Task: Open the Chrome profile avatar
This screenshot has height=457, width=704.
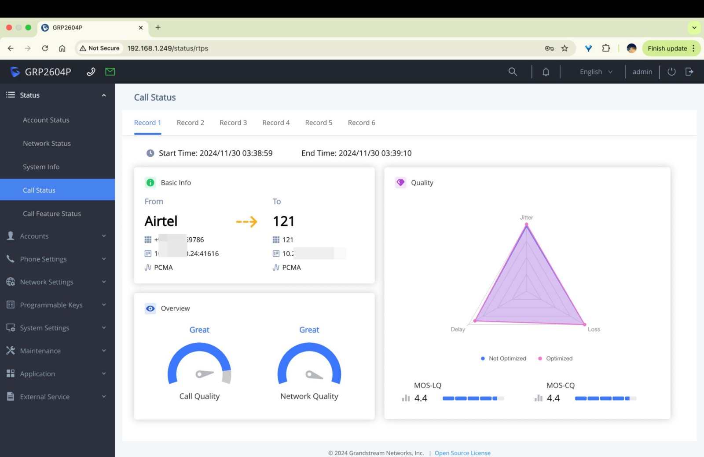Action: point(631,48)
